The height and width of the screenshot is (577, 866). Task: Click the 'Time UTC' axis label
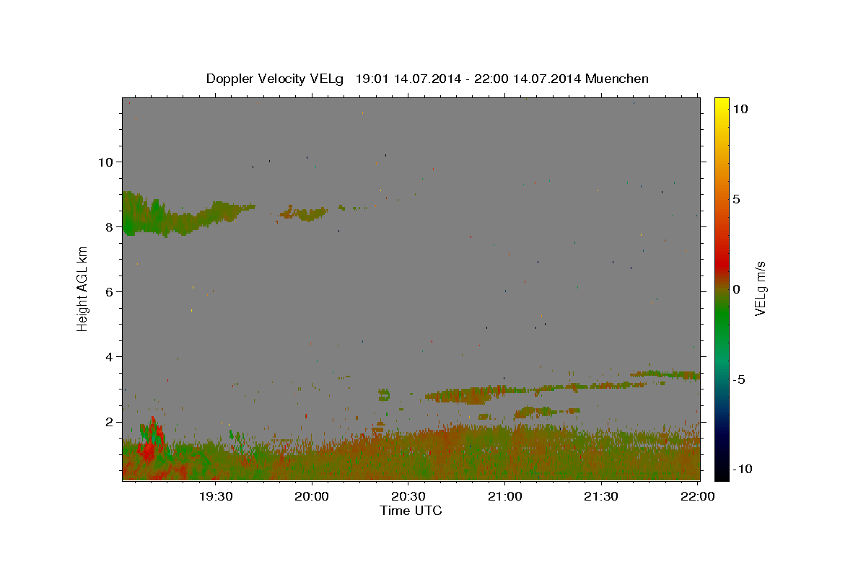(x=411, y=511)
